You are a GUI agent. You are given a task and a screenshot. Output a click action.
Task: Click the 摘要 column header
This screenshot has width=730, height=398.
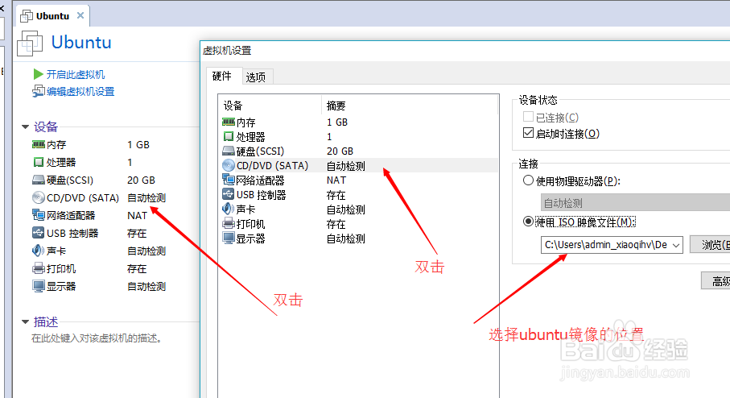[x=410, y=106]
